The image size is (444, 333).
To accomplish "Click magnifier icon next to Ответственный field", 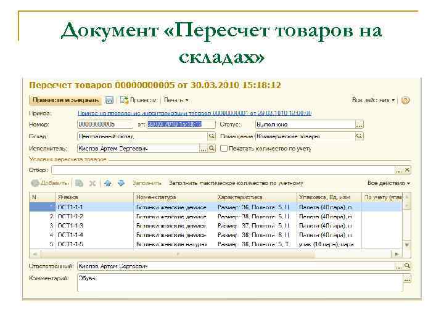I will (x=407, y=266).
